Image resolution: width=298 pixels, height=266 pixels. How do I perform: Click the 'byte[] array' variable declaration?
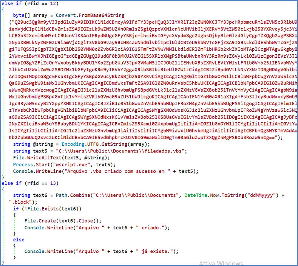click(30, 15)
